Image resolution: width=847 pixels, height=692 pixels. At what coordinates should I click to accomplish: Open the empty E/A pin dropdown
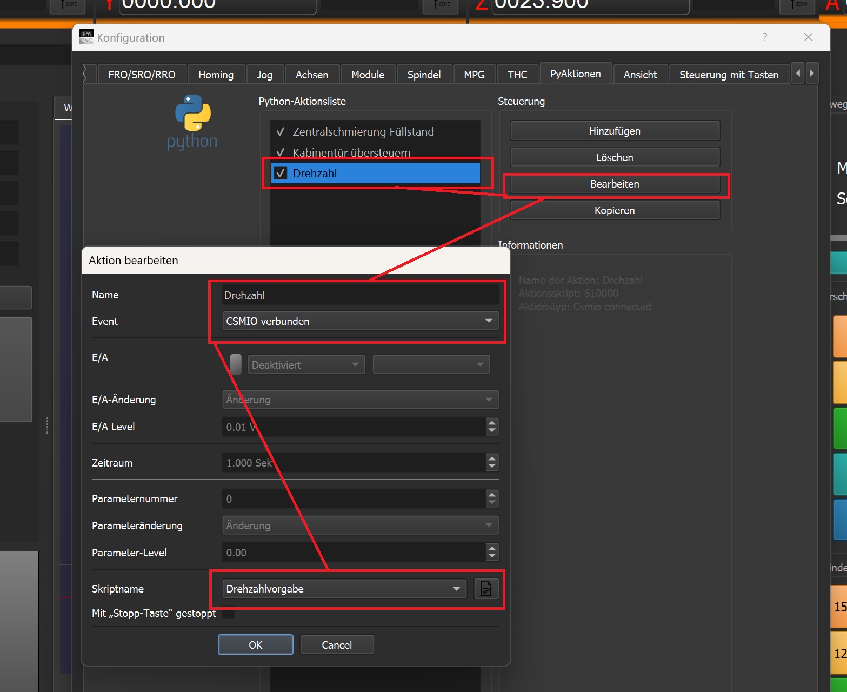click(431, 365)
